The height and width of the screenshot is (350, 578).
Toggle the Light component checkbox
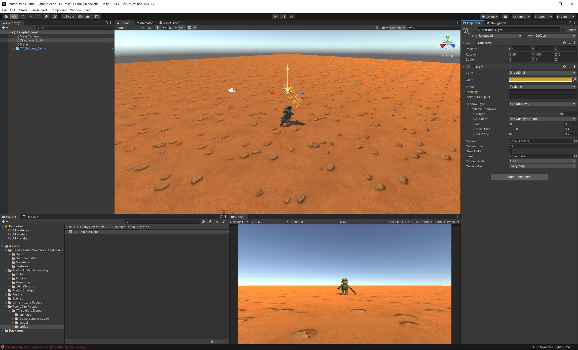(x=473, y=67)
